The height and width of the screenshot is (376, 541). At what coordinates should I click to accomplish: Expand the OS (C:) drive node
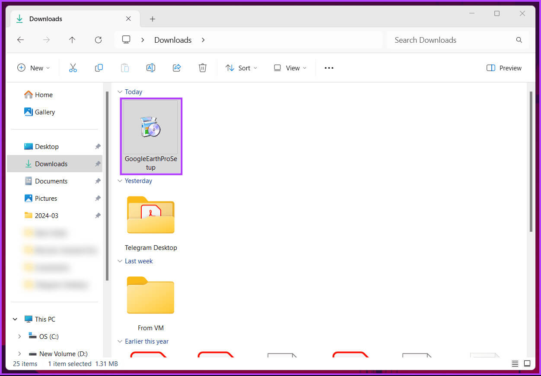click(19, 336)
